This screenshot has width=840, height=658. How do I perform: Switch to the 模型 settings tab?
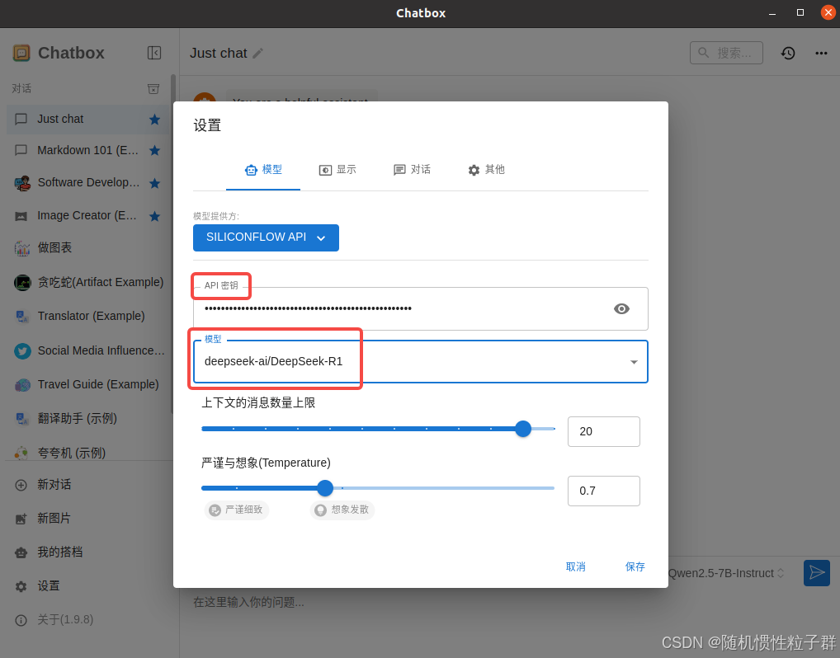coord(263,170)
